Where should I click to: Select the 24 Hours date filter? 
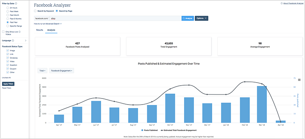8,8
